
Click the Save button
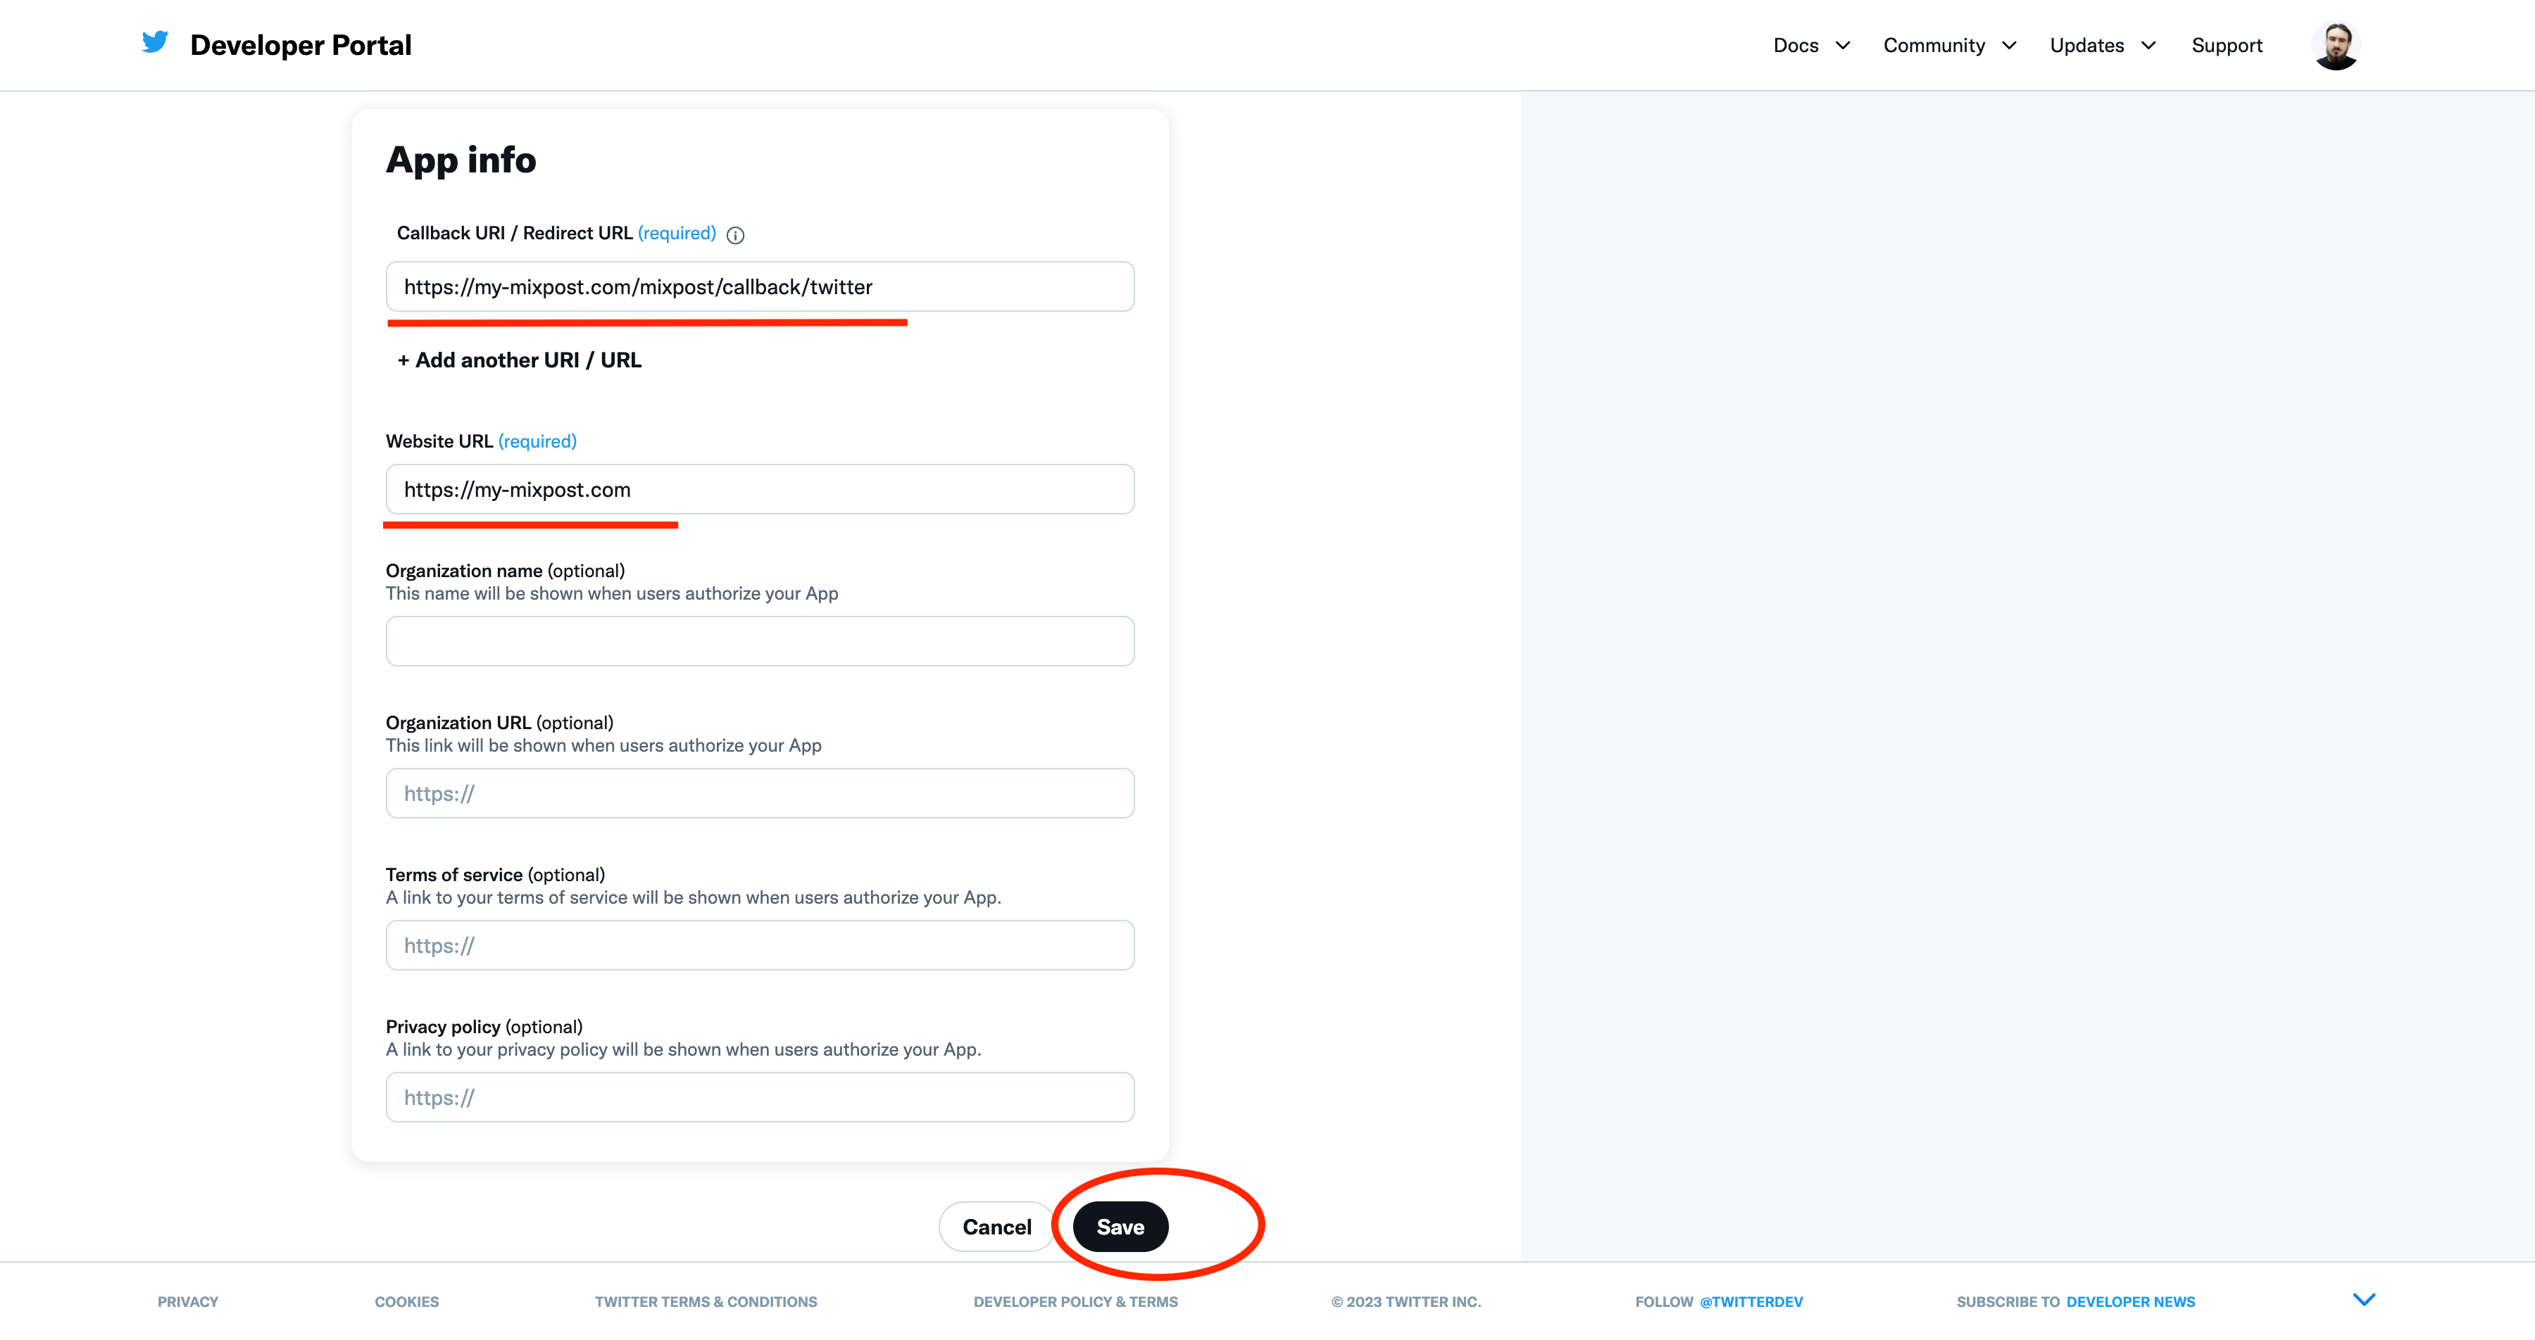[x=1120, y=1226]
